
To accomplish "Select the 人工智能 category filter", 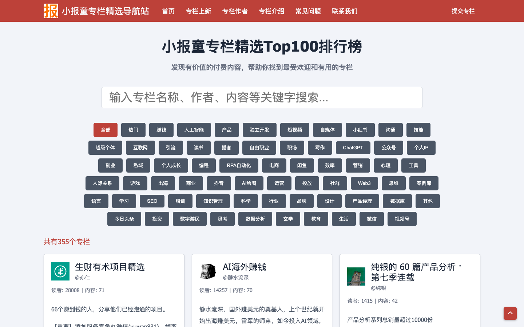I will click(194, 130).
